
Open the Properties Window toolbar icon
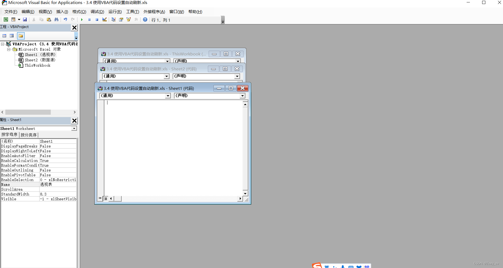(x=121, y=19)
